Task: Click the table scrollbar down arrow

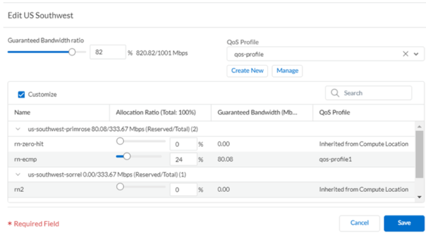Action: (x=419, y=196)
